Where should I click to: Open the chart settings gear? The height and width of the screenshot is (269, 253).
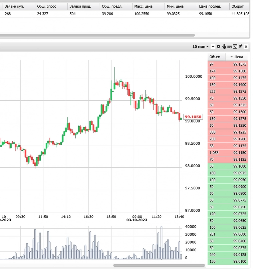218,47
